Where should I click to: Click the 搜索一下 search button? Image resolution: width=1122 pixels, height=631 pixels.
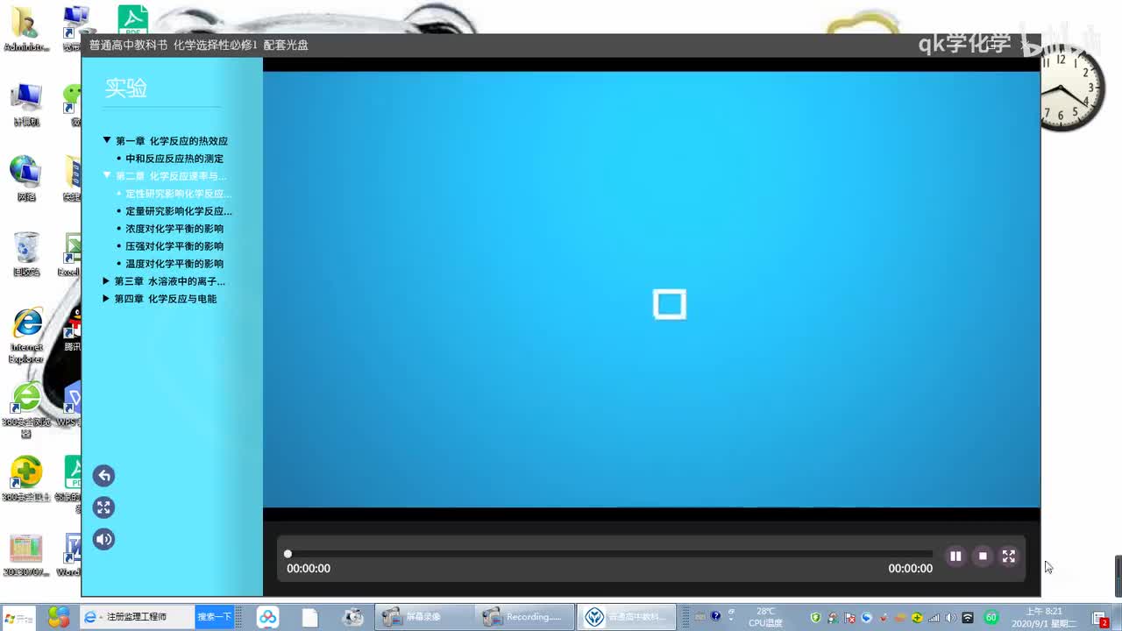215,617
